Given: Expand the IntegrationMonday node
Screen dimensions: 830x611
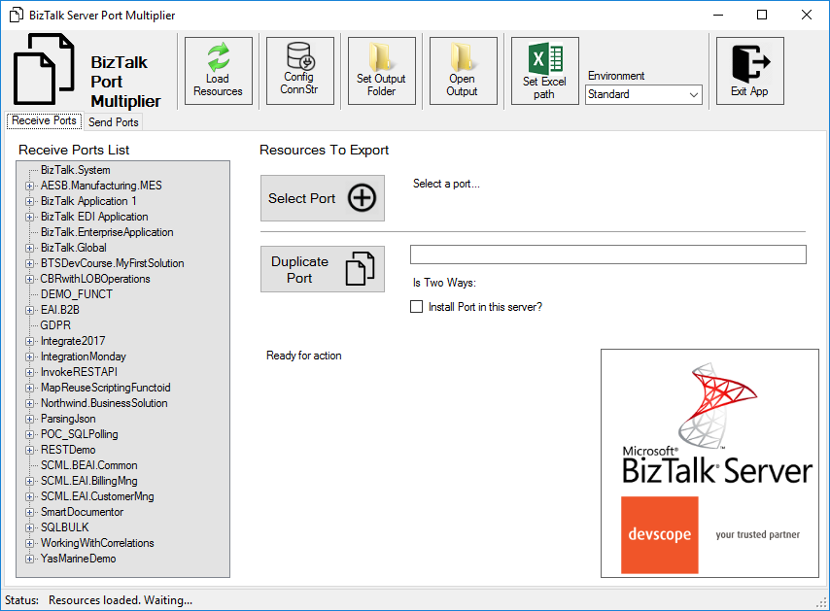Looking at the screenshot, I should point(29,356).
